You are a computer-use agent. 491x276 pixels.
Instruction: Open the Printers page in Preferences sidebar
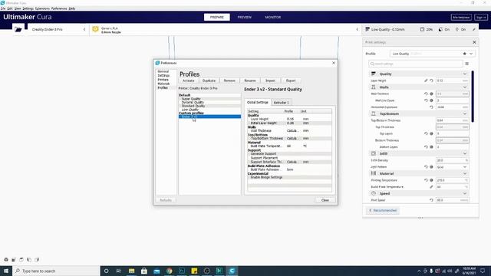coord(163,80)
